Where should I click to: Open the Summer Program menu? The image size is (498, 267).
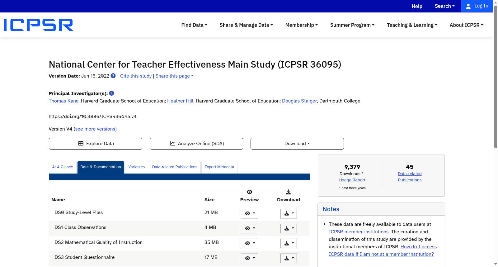352,25
